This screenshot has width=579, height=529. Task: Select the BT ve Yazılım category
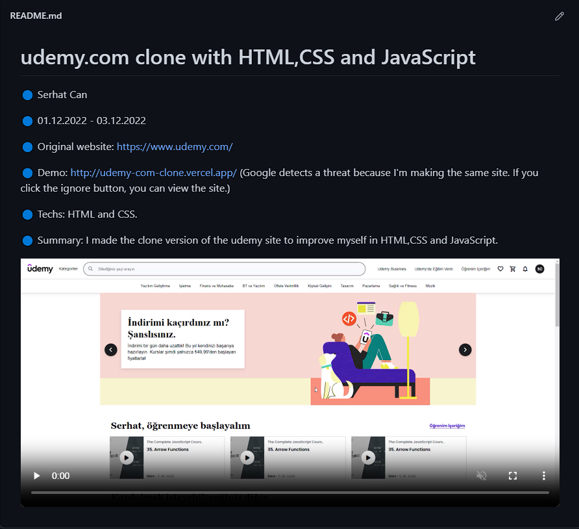point(254,286)
